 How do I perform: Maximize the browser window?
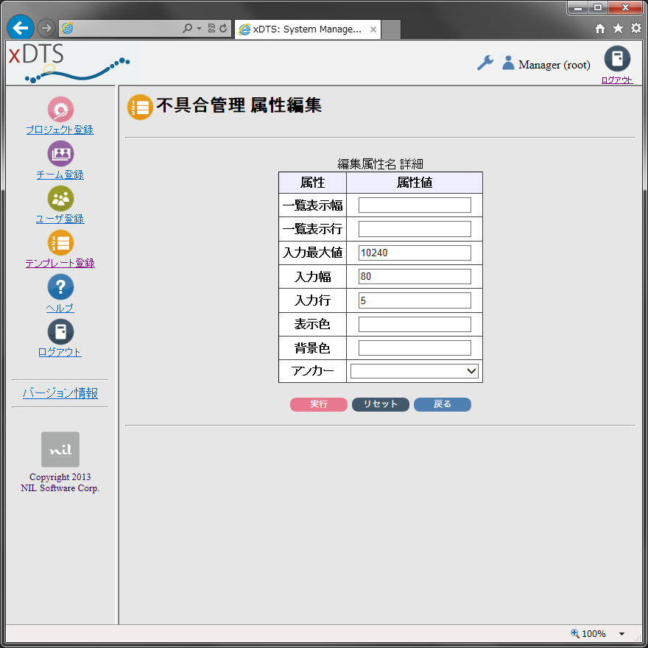point(598,8)
